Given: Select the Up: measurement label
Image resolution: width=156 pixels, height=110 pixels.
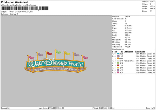Looking at the screenshot, I should (x=114, y=30).
